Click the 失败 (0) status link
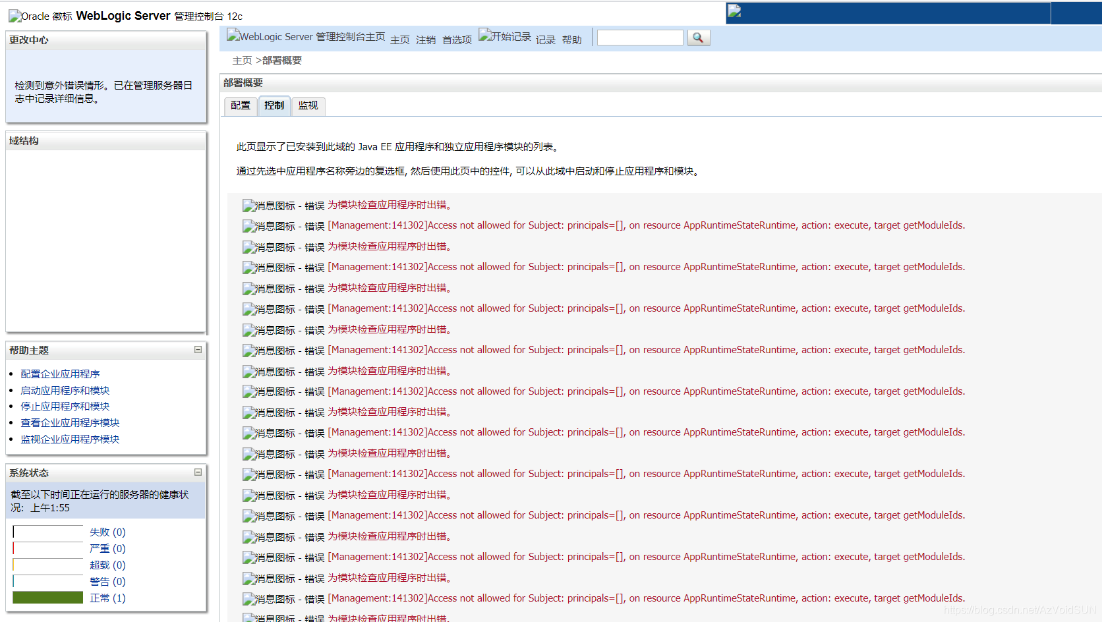This screenshot has width=1102, height=622. point(107,532)
